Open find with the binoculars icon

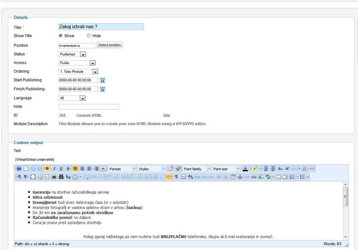[61, 177]
